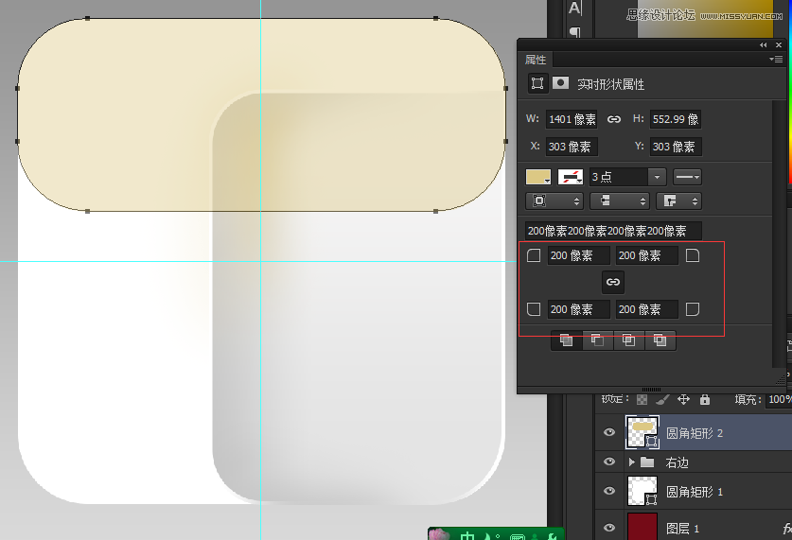
Task: Click the shape's bottom-right anchor point
Action: (x=435, y=211)
